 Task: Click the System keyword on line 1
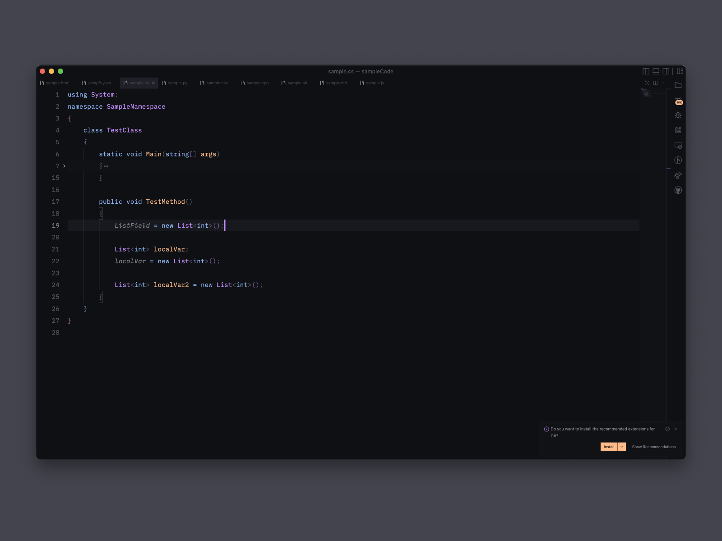103,95
